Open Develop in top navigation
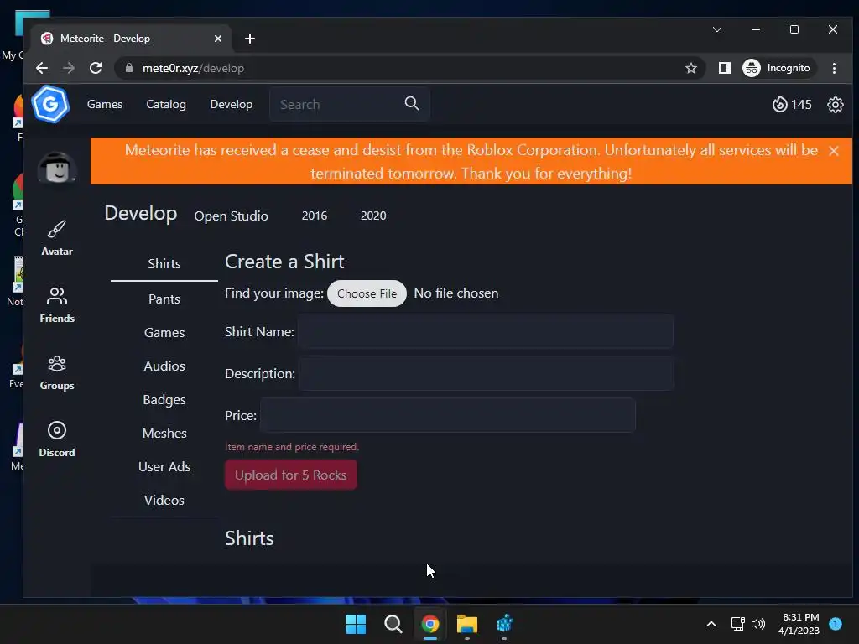Screen dimensions: 859x644 coord(232,104)
